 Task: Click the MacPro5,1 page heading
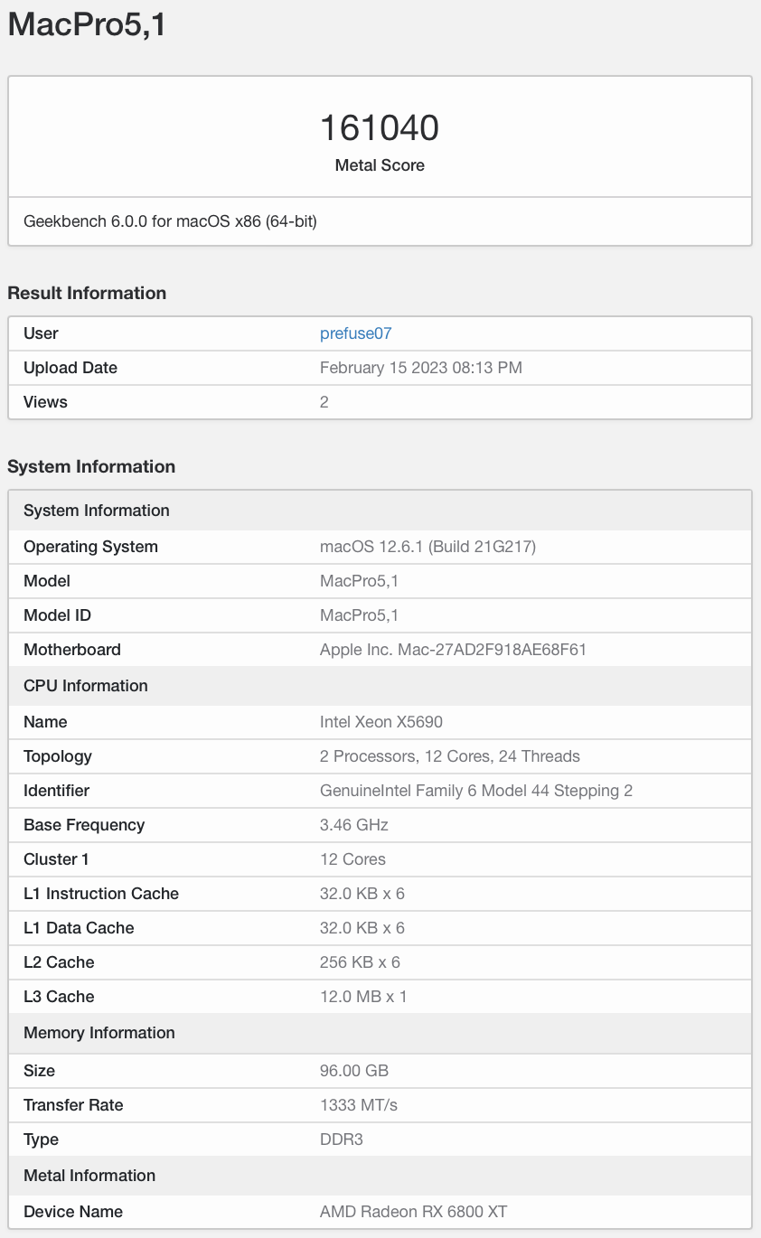tap(87, 23)
